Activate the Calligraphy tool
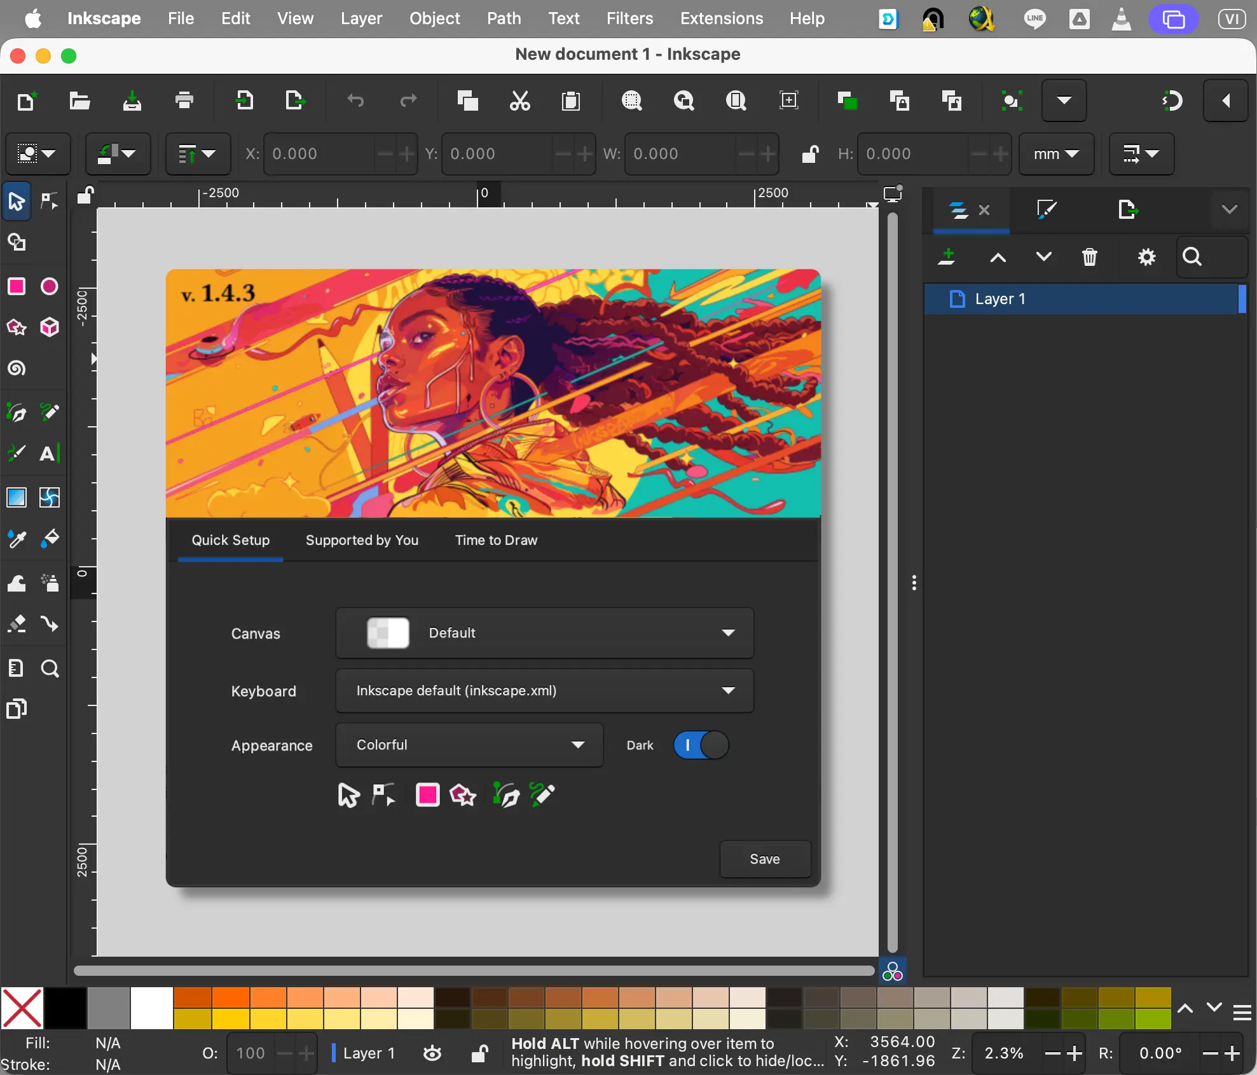 point(17,454)
